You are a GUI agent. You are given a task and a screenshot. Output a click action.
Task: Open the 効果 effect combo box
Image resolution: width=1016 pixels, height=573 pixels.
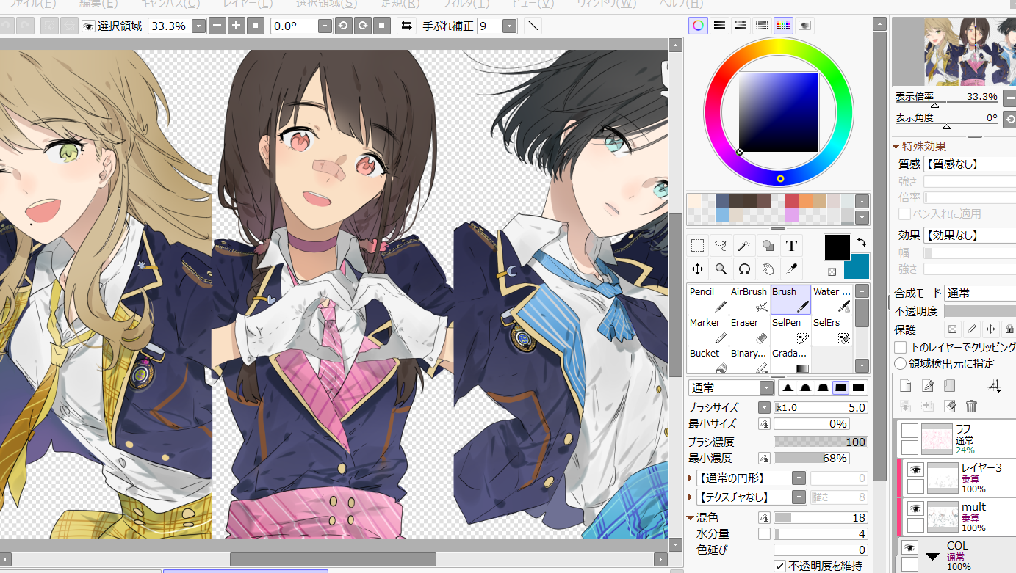point(970,236)
